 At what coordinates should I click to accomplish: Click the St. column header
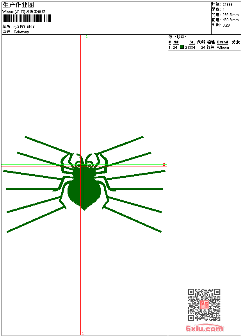pos(192,42)
